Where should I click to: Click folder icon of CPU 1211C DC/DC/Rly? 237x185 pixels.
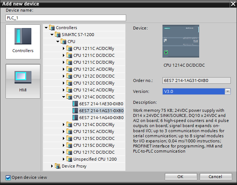click(69, 62)
